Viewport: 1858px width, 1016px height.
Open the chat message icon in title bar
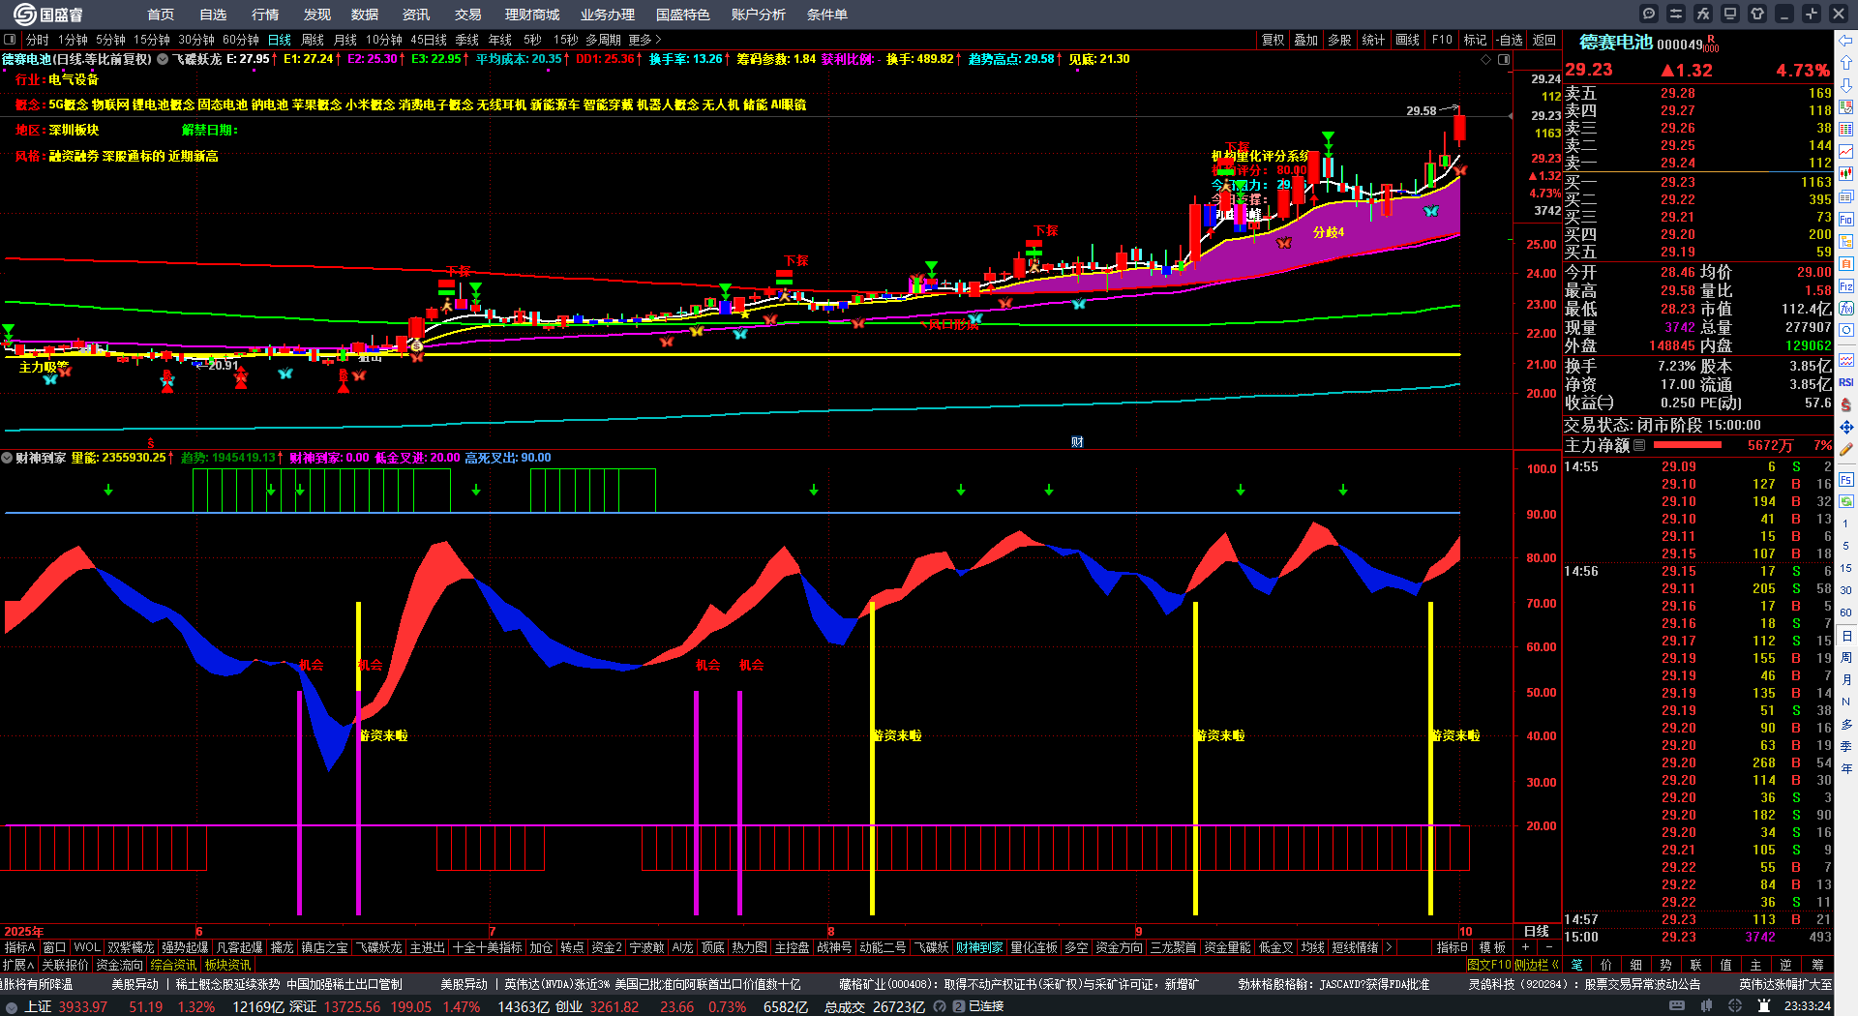pyautogui.click(x=1649, y=14)
